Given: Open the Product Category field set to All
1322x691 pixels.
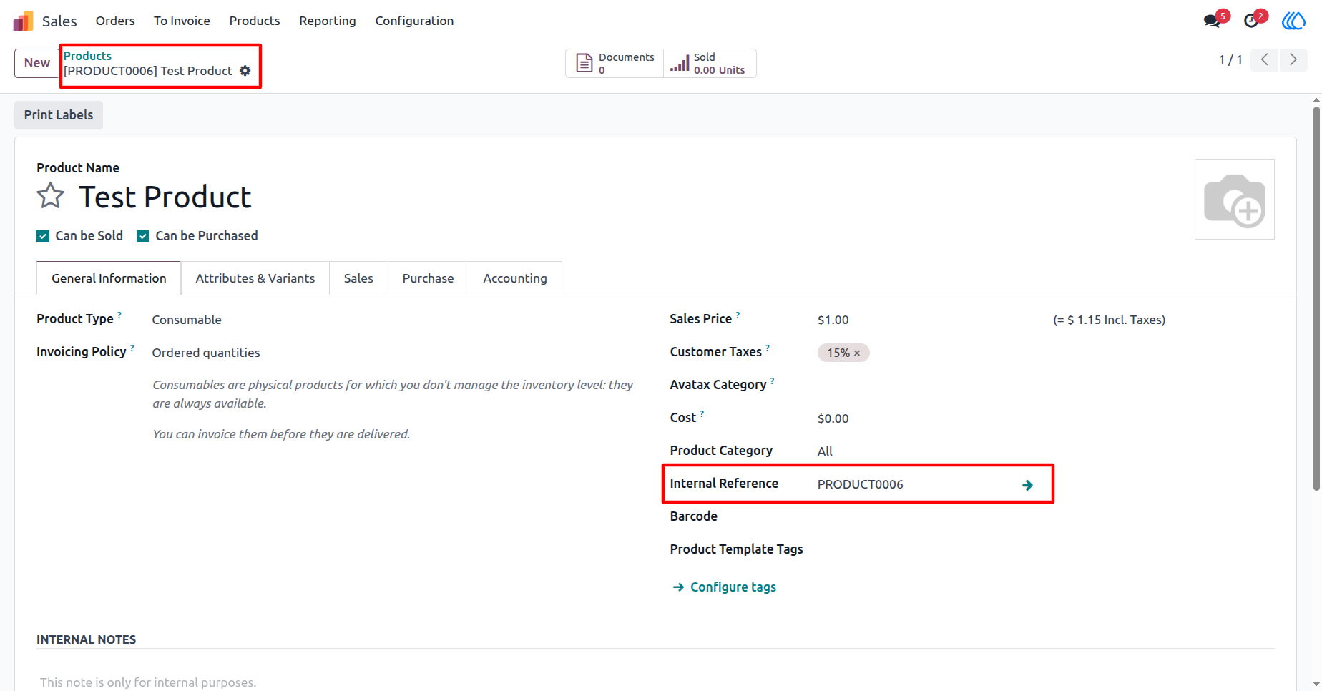Looking at the screenshot, I should pyautogui.click(x=930, y=451).
